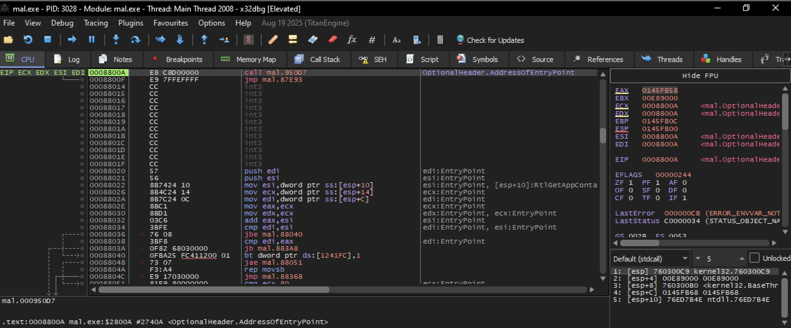Step over the current call
The height and width of the screenshot is (328, 791).
click(136, 40)
